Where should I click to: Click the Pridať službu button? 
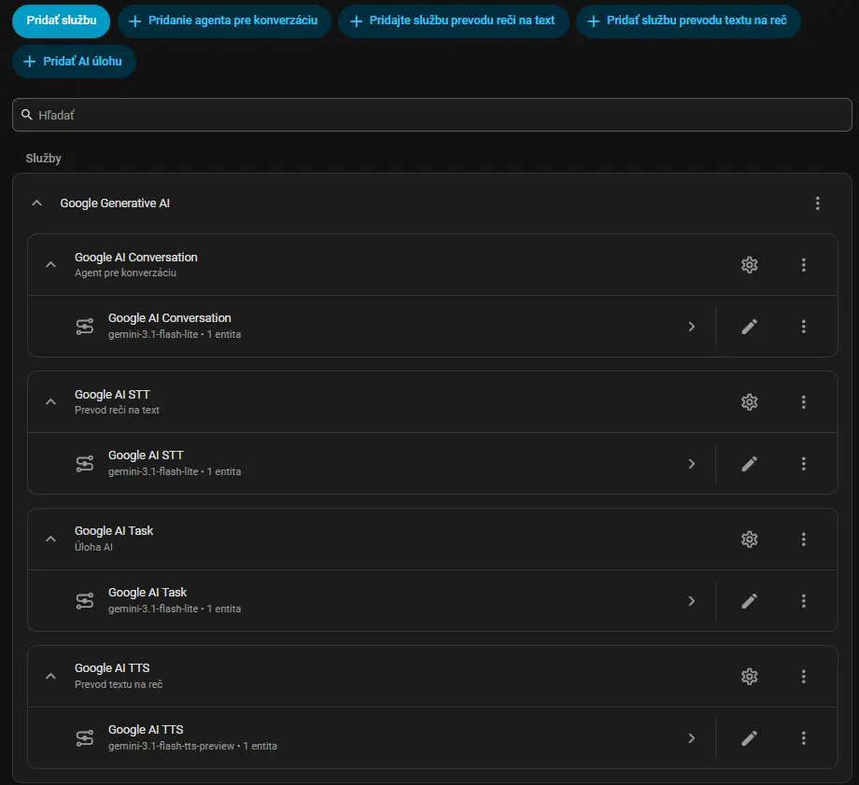tap(62, 21)
